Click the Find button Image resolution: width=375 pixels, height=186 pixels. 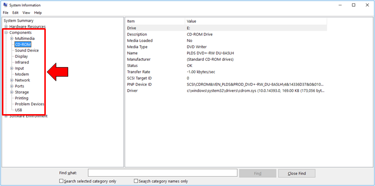(258, 173)
